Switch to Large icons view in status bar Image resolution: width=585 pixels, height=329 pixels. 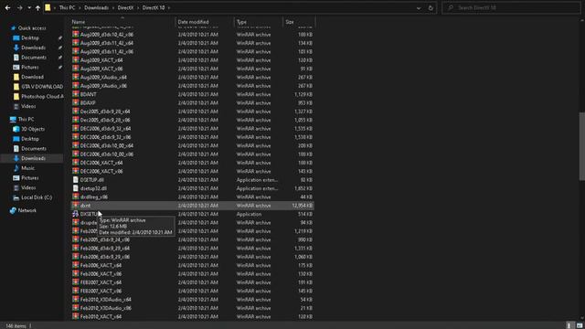(x=580, y=325)
